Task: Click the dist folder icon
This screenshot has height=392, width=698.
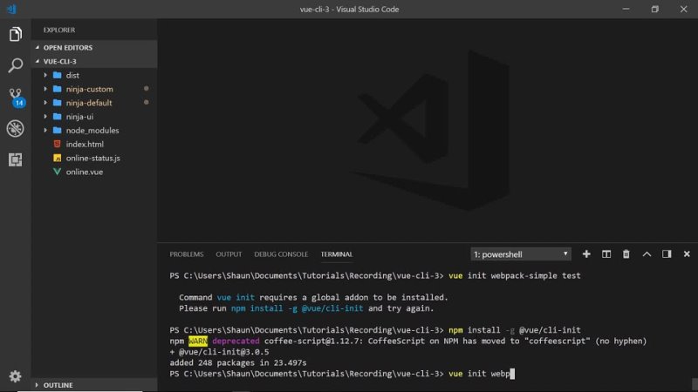Action: (x=58, y=75)
